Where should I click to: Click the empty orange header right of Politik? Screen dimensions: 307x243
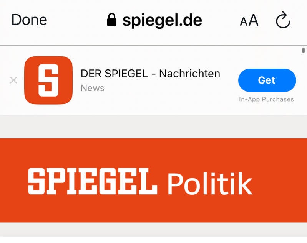coord(280,180)
